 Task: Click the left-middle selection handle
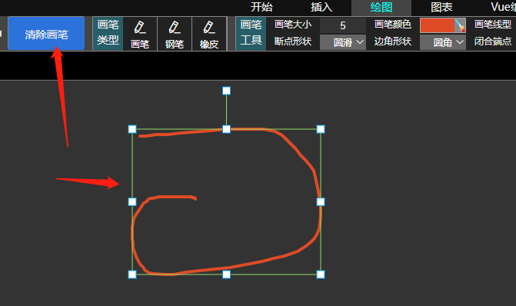pyautogui.click(x=132, y=201)
